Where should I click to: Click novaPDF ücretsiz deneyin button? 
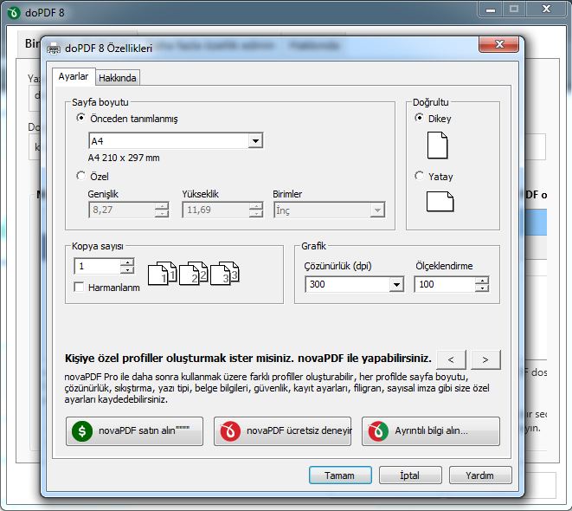(x=282, y=431)
